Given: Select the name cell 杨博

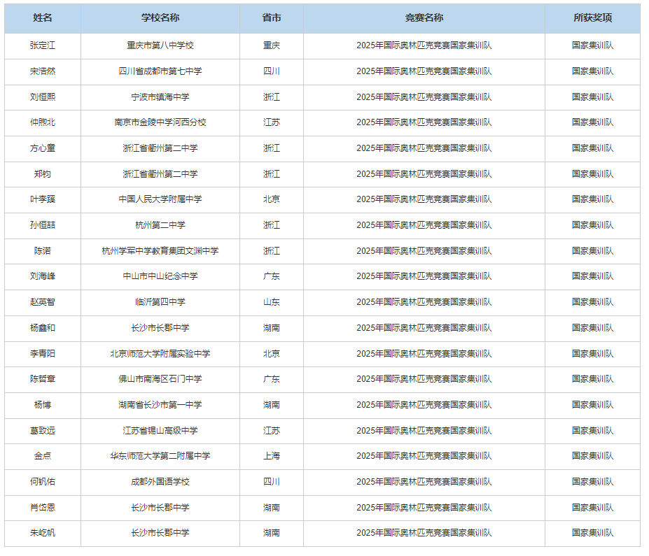Looking at the screenshot, I should 43,405.
